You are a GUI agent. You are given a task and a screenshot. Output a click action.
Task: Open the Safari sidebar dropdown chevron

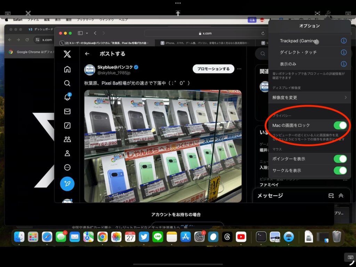(x=87, y=33)
